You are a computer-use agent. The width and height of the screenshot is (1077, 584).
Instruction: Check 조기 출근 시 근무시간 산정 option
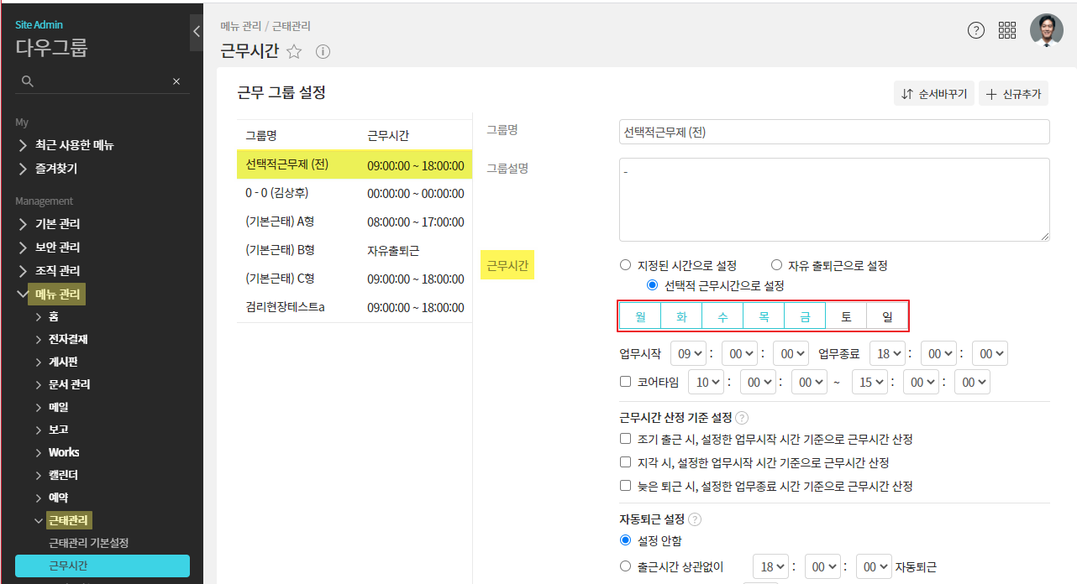625,439
